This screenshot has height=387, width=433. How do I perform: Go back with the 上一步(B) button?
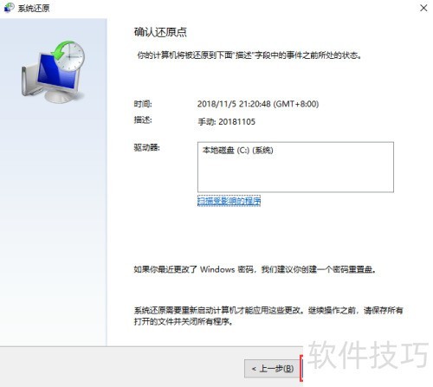(x=271, y=369)
